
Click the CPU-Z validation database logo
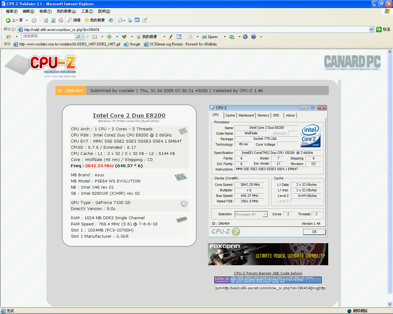tap(41, 66)
